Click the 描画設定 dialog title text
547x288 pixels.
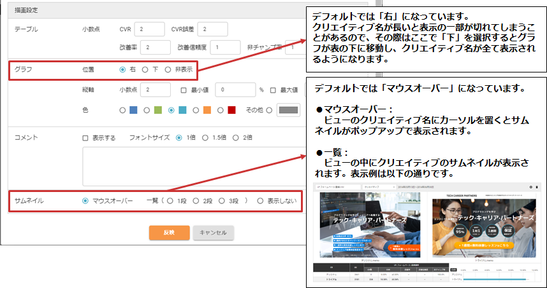[x=27, y=10]
